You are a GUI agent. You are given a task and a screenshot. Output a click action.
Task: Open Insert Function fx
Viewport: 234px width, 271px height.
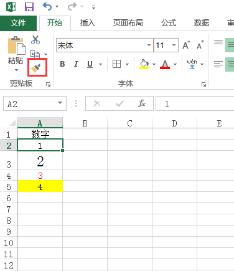coord(142,103)
